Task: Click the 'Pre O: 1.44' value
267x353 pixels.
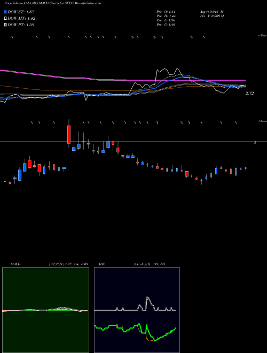Action: 166,12
